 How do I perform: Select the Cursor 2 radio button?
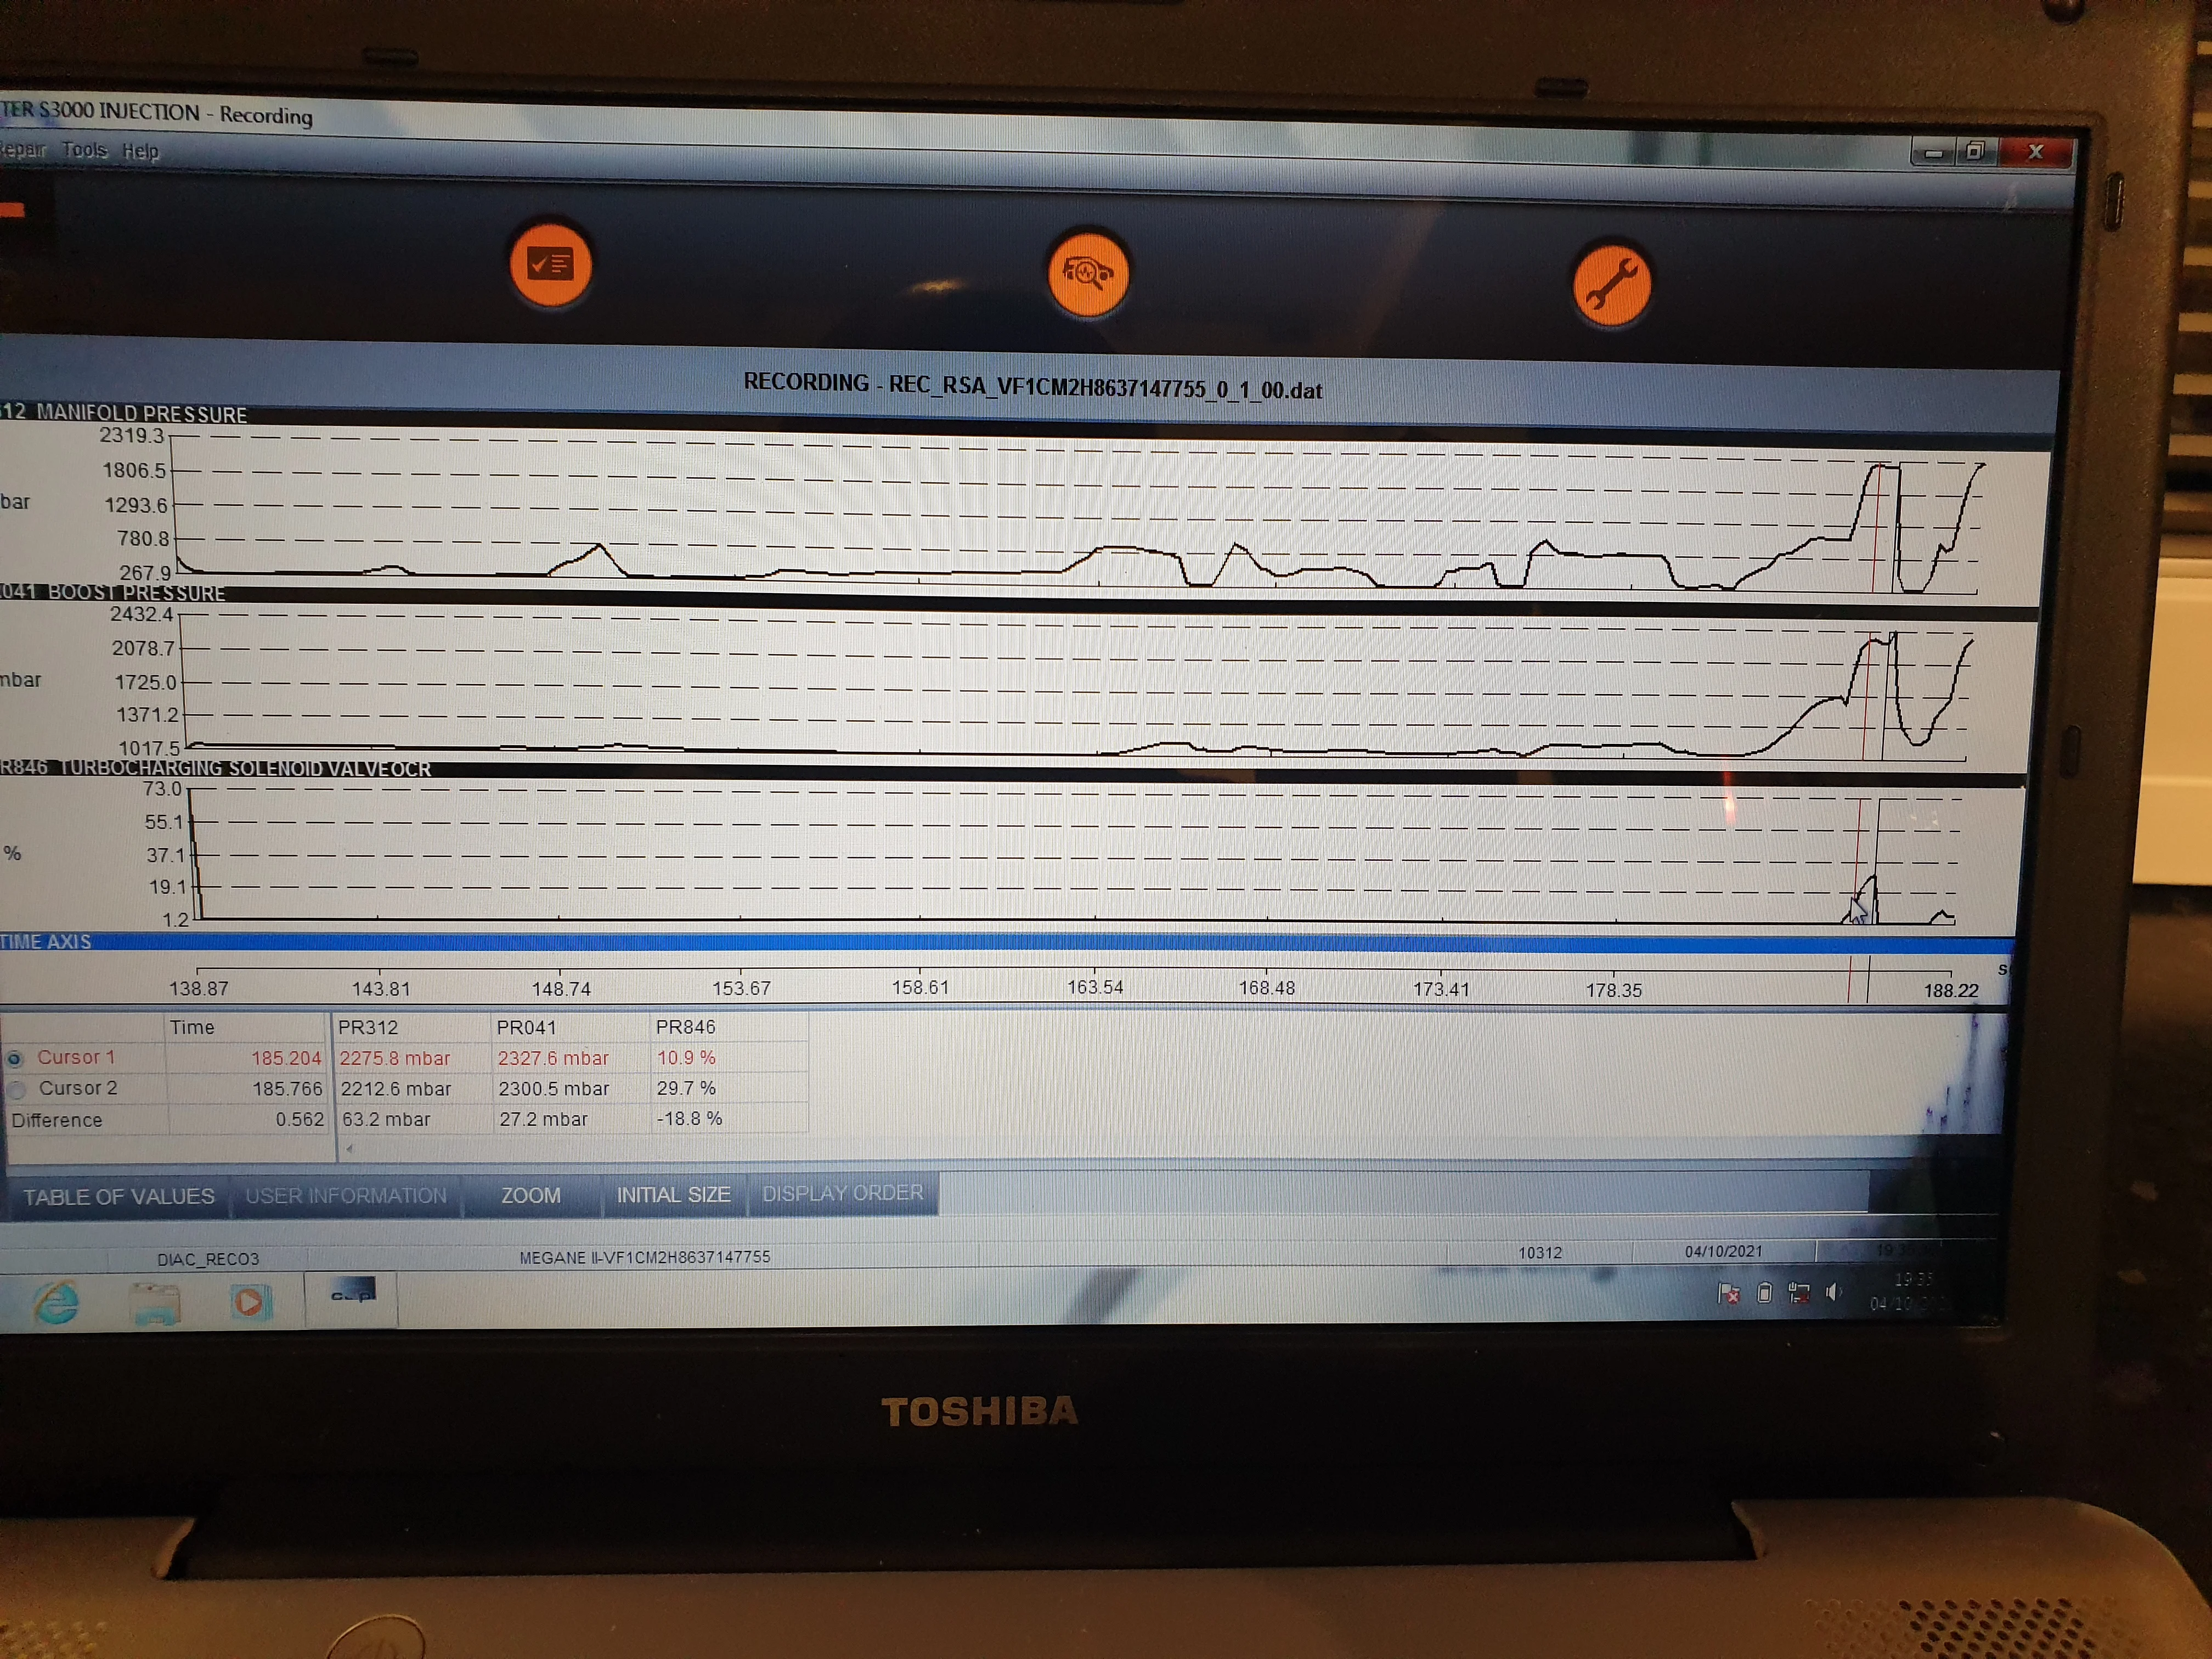coord(16,1089)
